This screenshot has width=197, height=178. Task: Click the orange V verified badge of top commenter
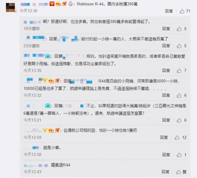[52, 4]
